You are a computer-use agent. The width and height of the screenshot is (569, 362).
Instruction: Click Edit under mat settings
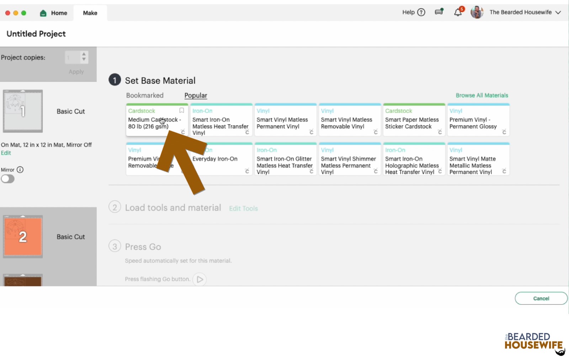[x=6, y=153]
